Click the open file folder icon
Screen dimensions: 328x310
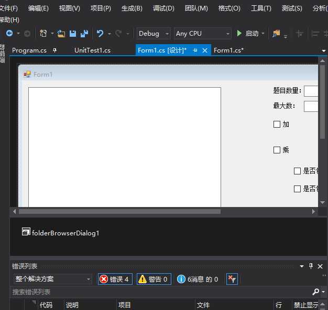[x=61, y=34]
